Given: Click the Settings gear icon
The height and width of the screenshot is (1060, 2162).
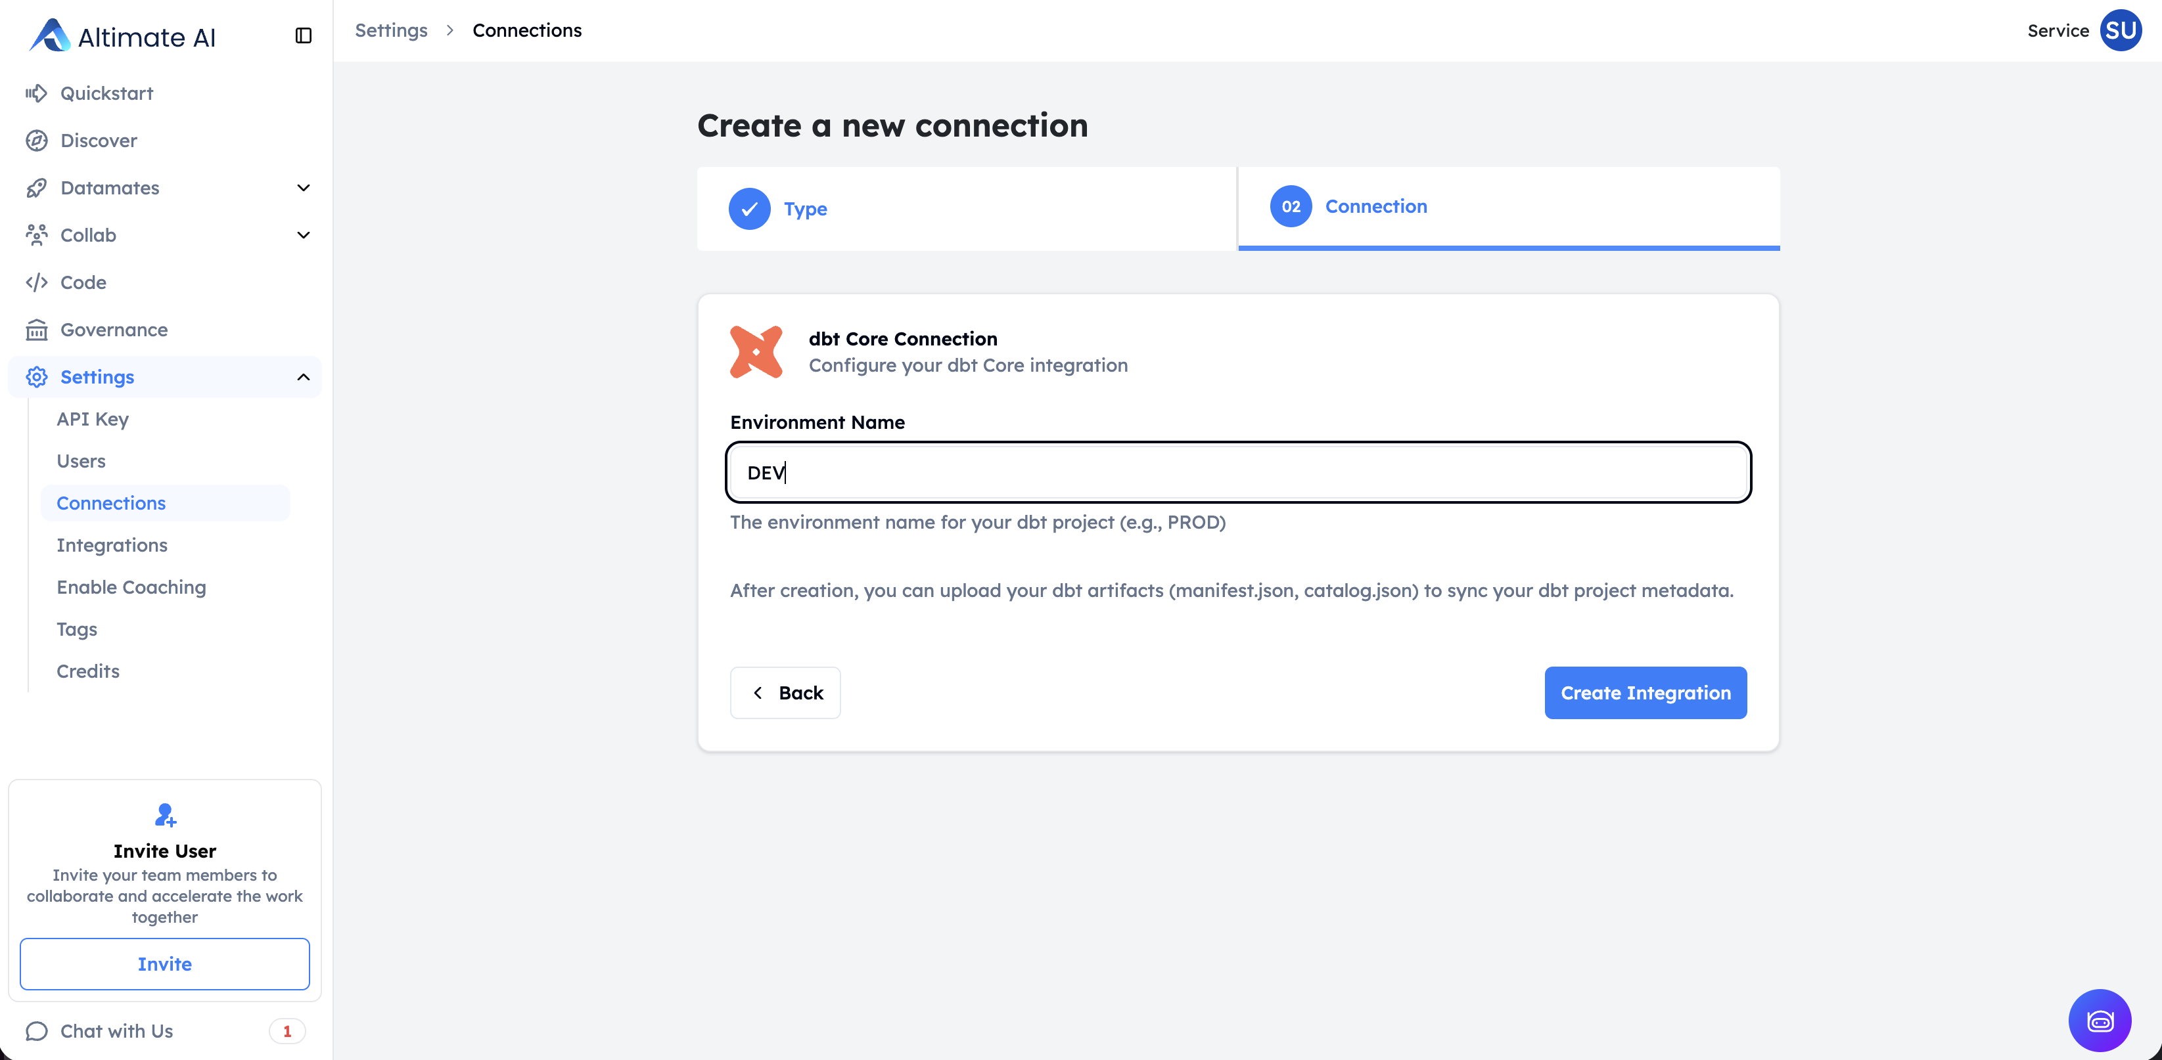Looking at the screenshot, I should (x=37, y=376).
